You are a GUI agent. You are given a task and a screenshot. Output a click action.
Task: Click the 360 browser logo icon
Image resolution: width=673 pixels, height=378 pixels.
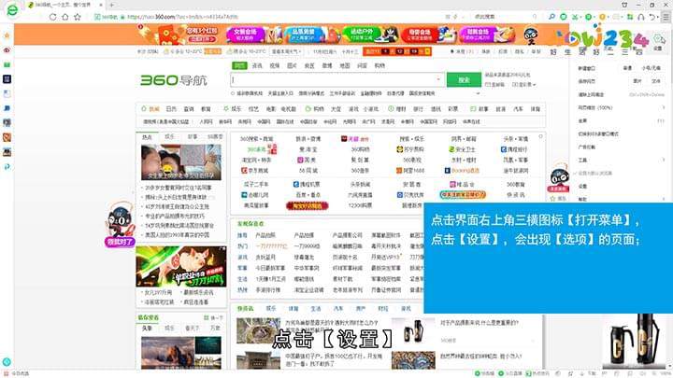(x=12, y=10)
